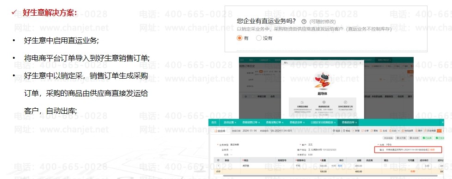Click the 复制 toolbar icon
The height and width of the screenshot is (179, 452).
coord(372,131)
